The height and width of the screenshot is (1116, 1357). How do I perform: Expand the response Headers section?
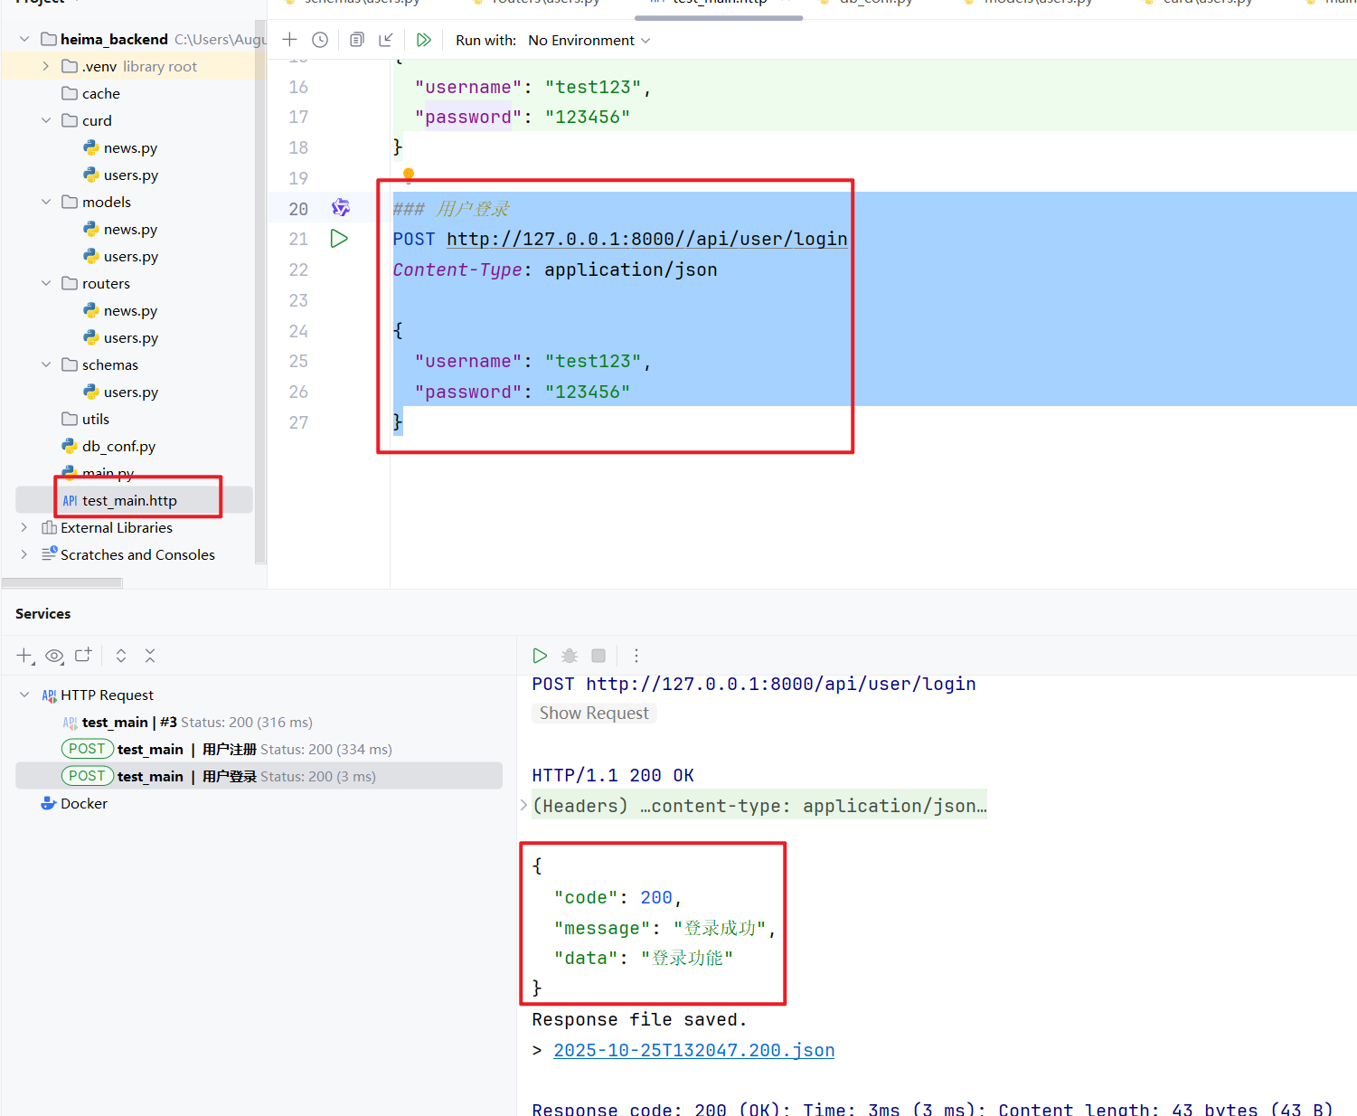(x=523, y=806)
